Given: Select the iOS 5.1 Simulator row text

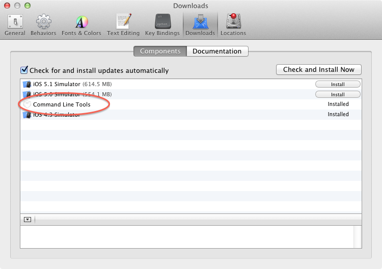Looking at the screenshot, I should (x=57, y=84).
